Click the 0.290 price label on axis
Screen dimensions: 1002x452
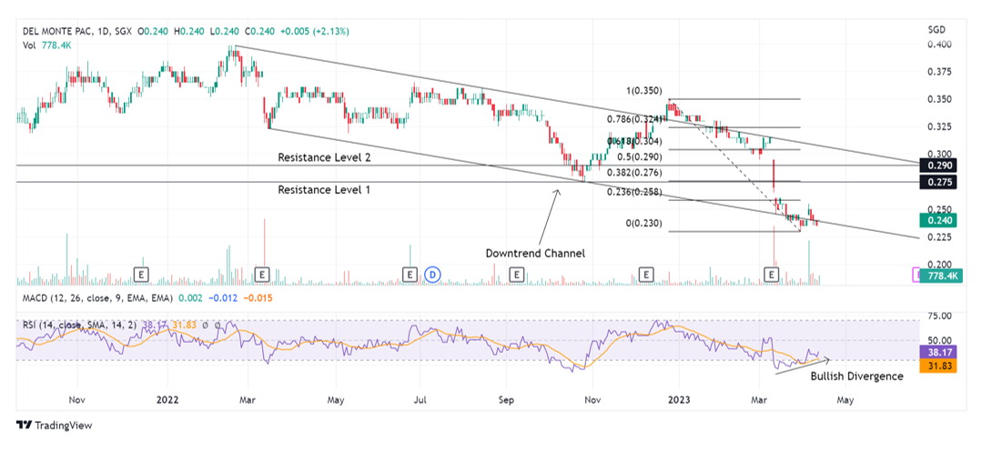938,166
